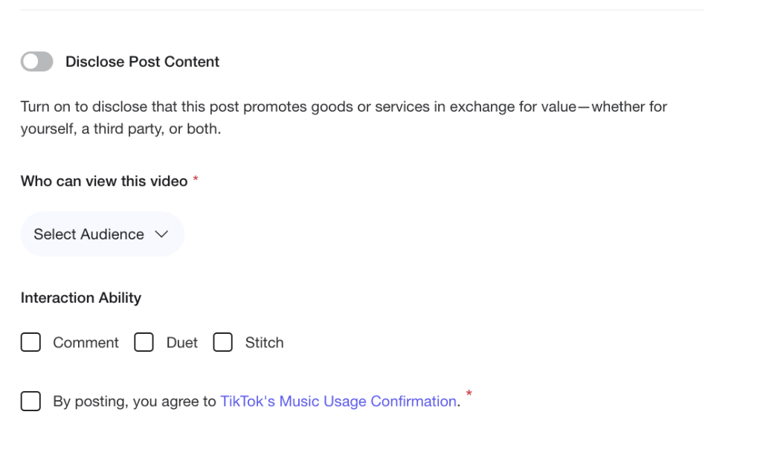Check the Duet interaction box

(144, 342)
